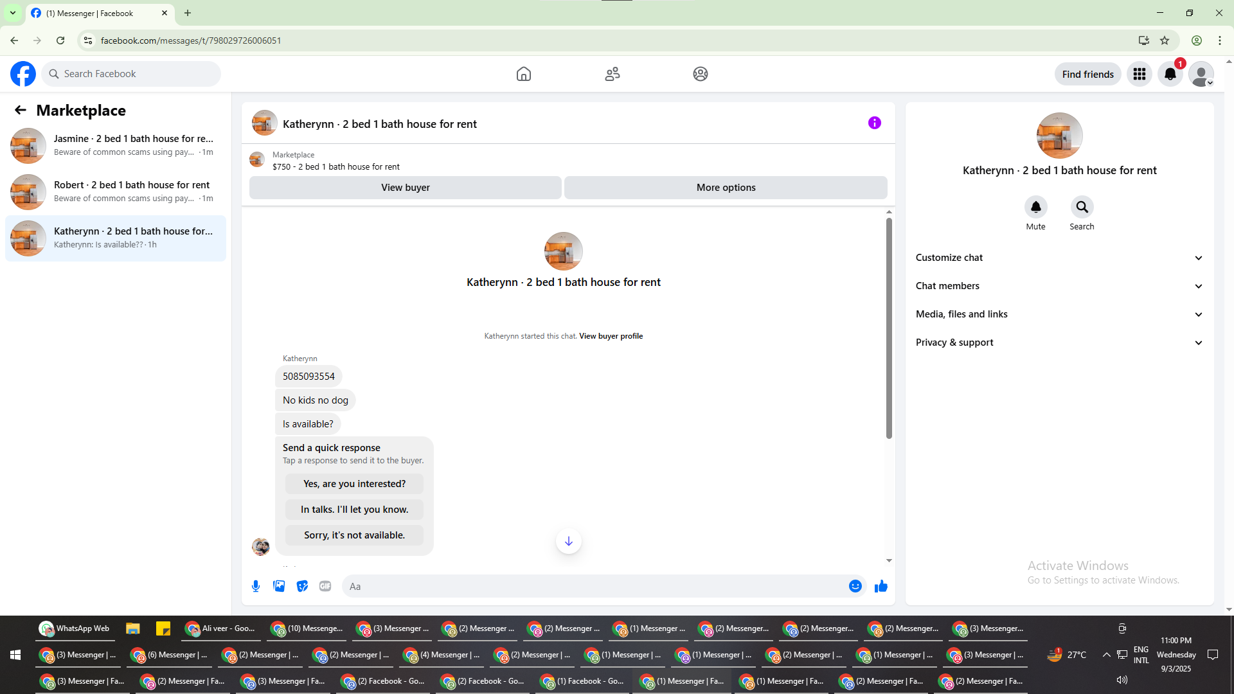Bookmark this page with the star
The width and height of the screenshot is (1234, 694).
(x=1165, y=40)
